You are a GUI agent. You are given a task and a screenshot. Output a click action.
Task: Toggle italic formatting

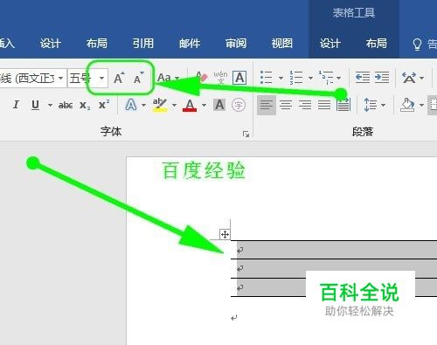pos(16,105)
